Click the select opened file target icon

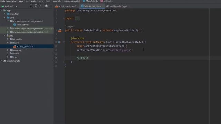click(x=31, y=6)
